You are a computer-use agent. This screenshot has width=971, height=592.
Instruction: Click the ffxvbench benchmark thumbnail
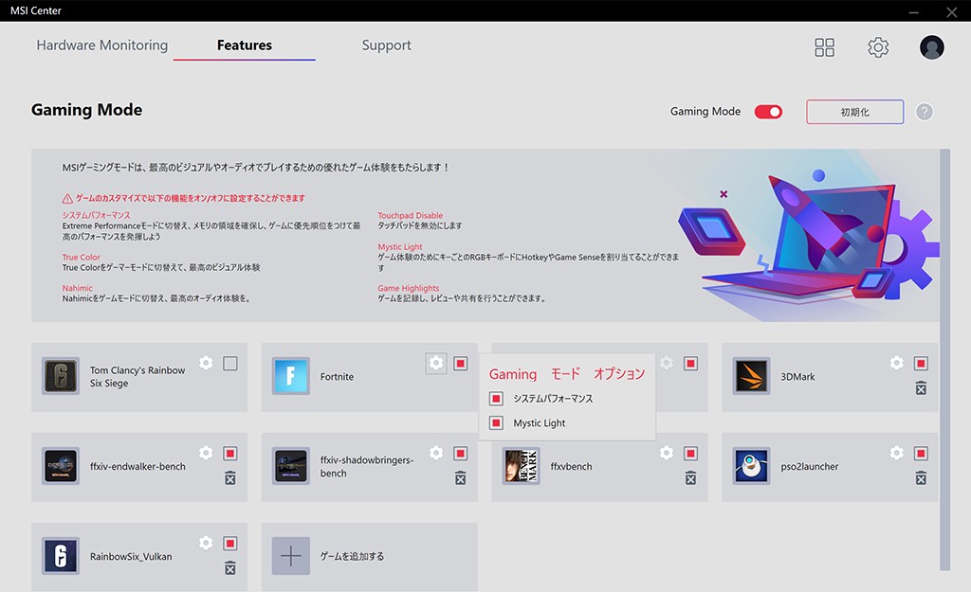tap(521, 466)
